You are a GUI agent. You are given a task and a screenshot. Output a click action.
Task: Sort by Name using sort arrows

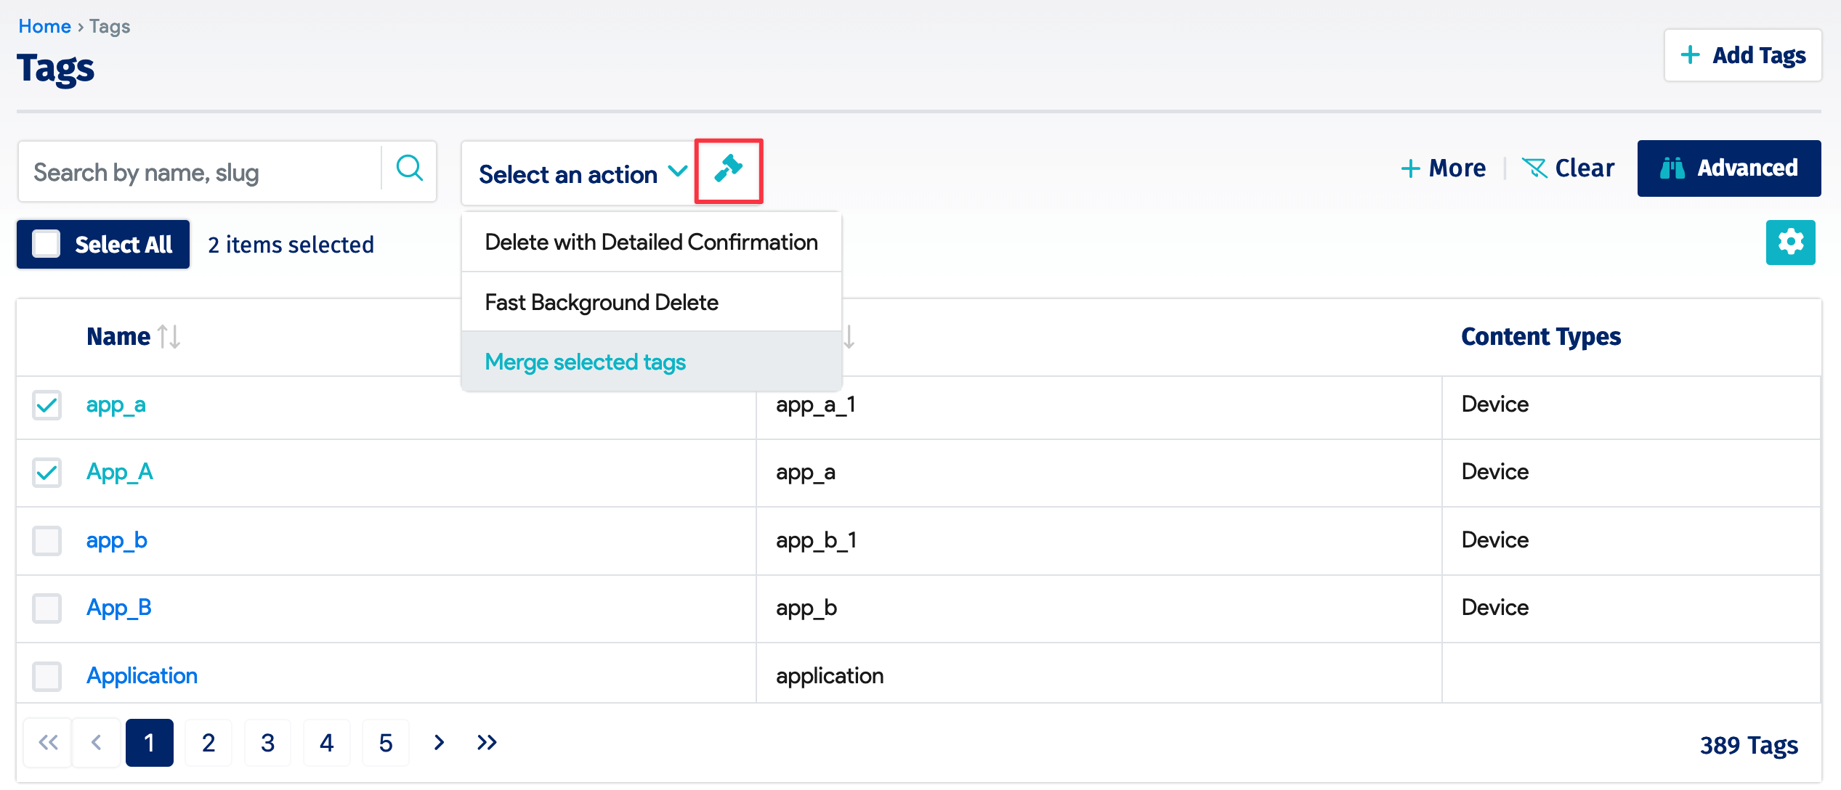(169, 337)
